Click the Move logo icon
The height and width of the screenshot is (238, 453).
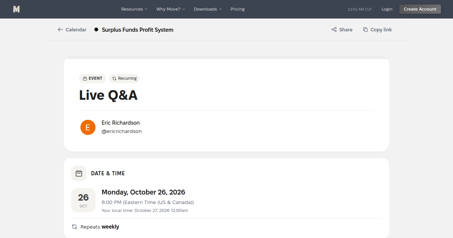pyautogui.click(x=16, y=9)
